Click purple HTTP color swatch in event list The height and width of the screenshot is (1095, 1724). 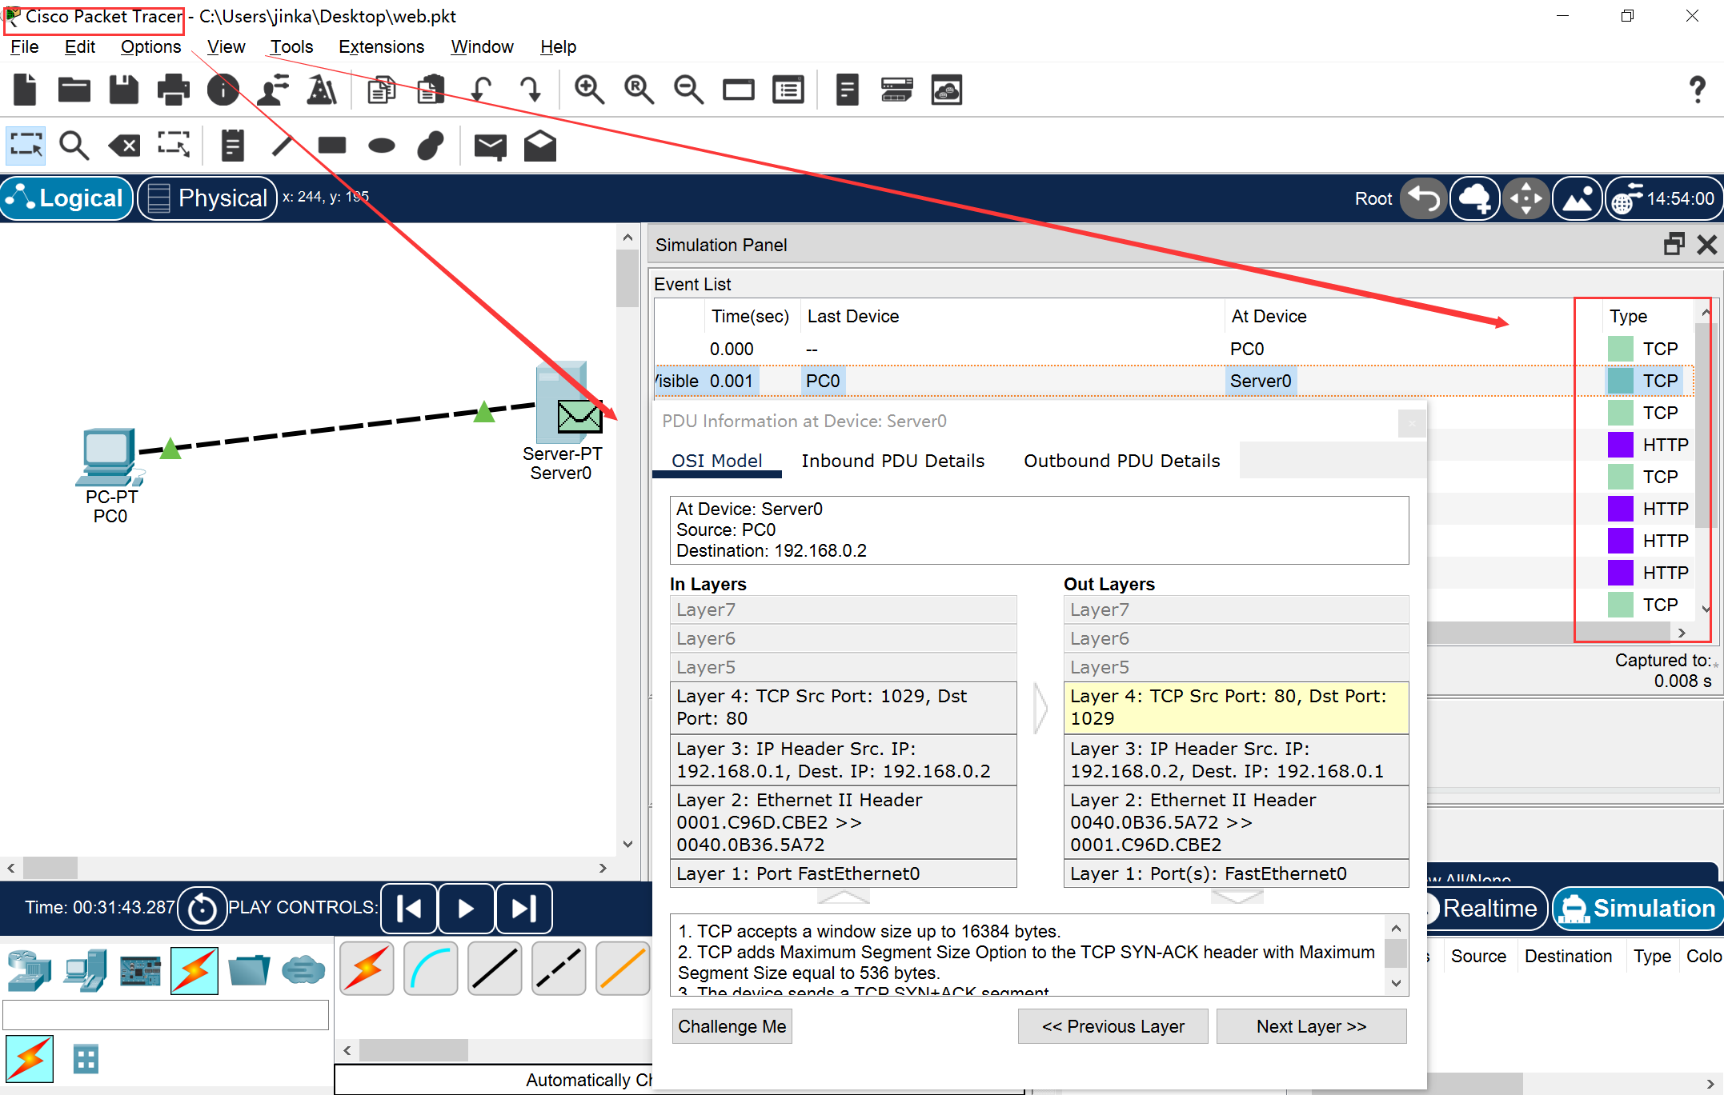click(x=1620, y=445)
